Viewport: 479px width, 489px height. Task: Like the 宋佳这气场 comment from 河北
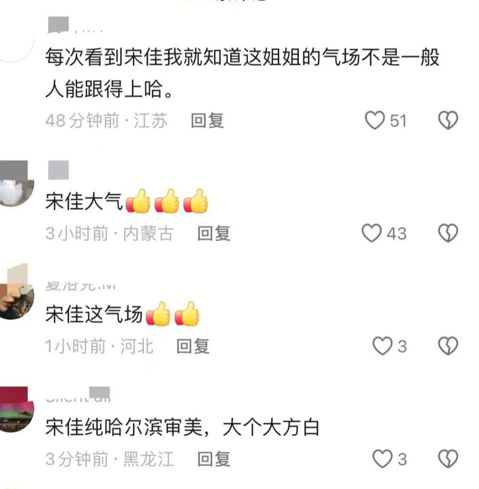coord(383,346)
